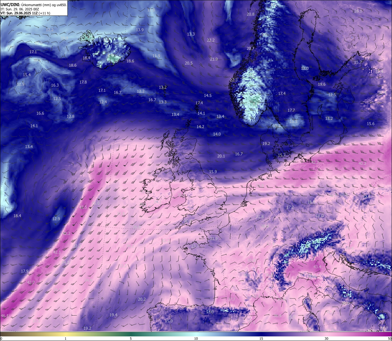Click the colorbar tick label 1
The height and width of the screenshot is (341, 392).
tap(66, 339)
